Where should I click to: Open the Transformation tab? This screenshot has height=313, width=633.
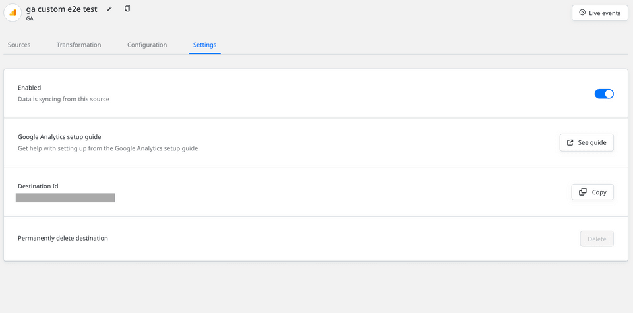click(x=78, y=45)
